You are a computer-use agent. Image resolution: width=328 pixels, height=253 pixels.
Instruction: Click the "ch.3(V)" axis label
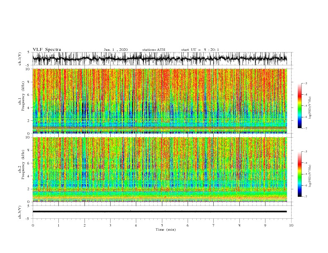point(20,212)
